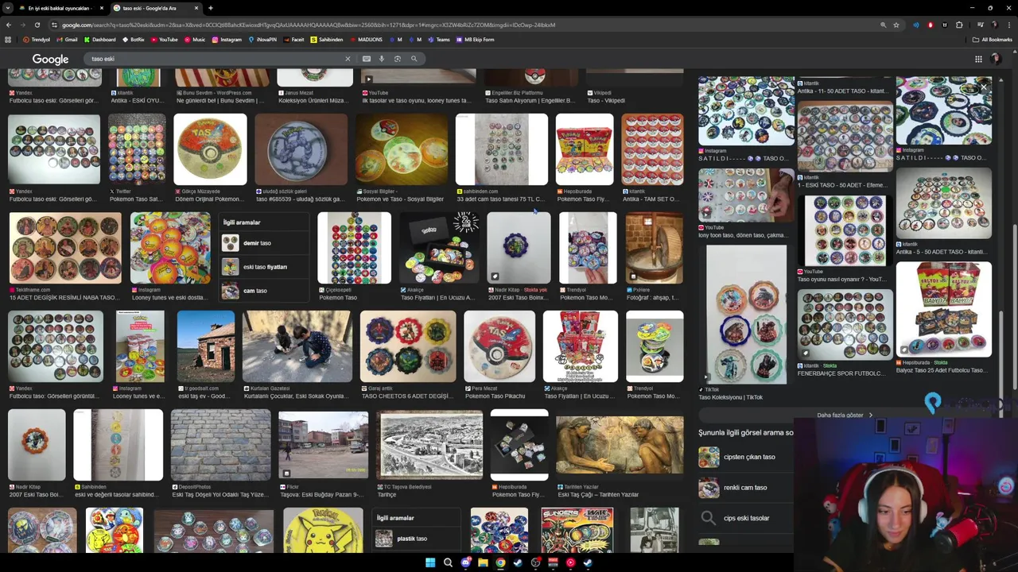Open the 'Taso Koleksiyonu | TikTok' panel image
Viewport: 1018px width, 572px height.
(x=746, y=315)
